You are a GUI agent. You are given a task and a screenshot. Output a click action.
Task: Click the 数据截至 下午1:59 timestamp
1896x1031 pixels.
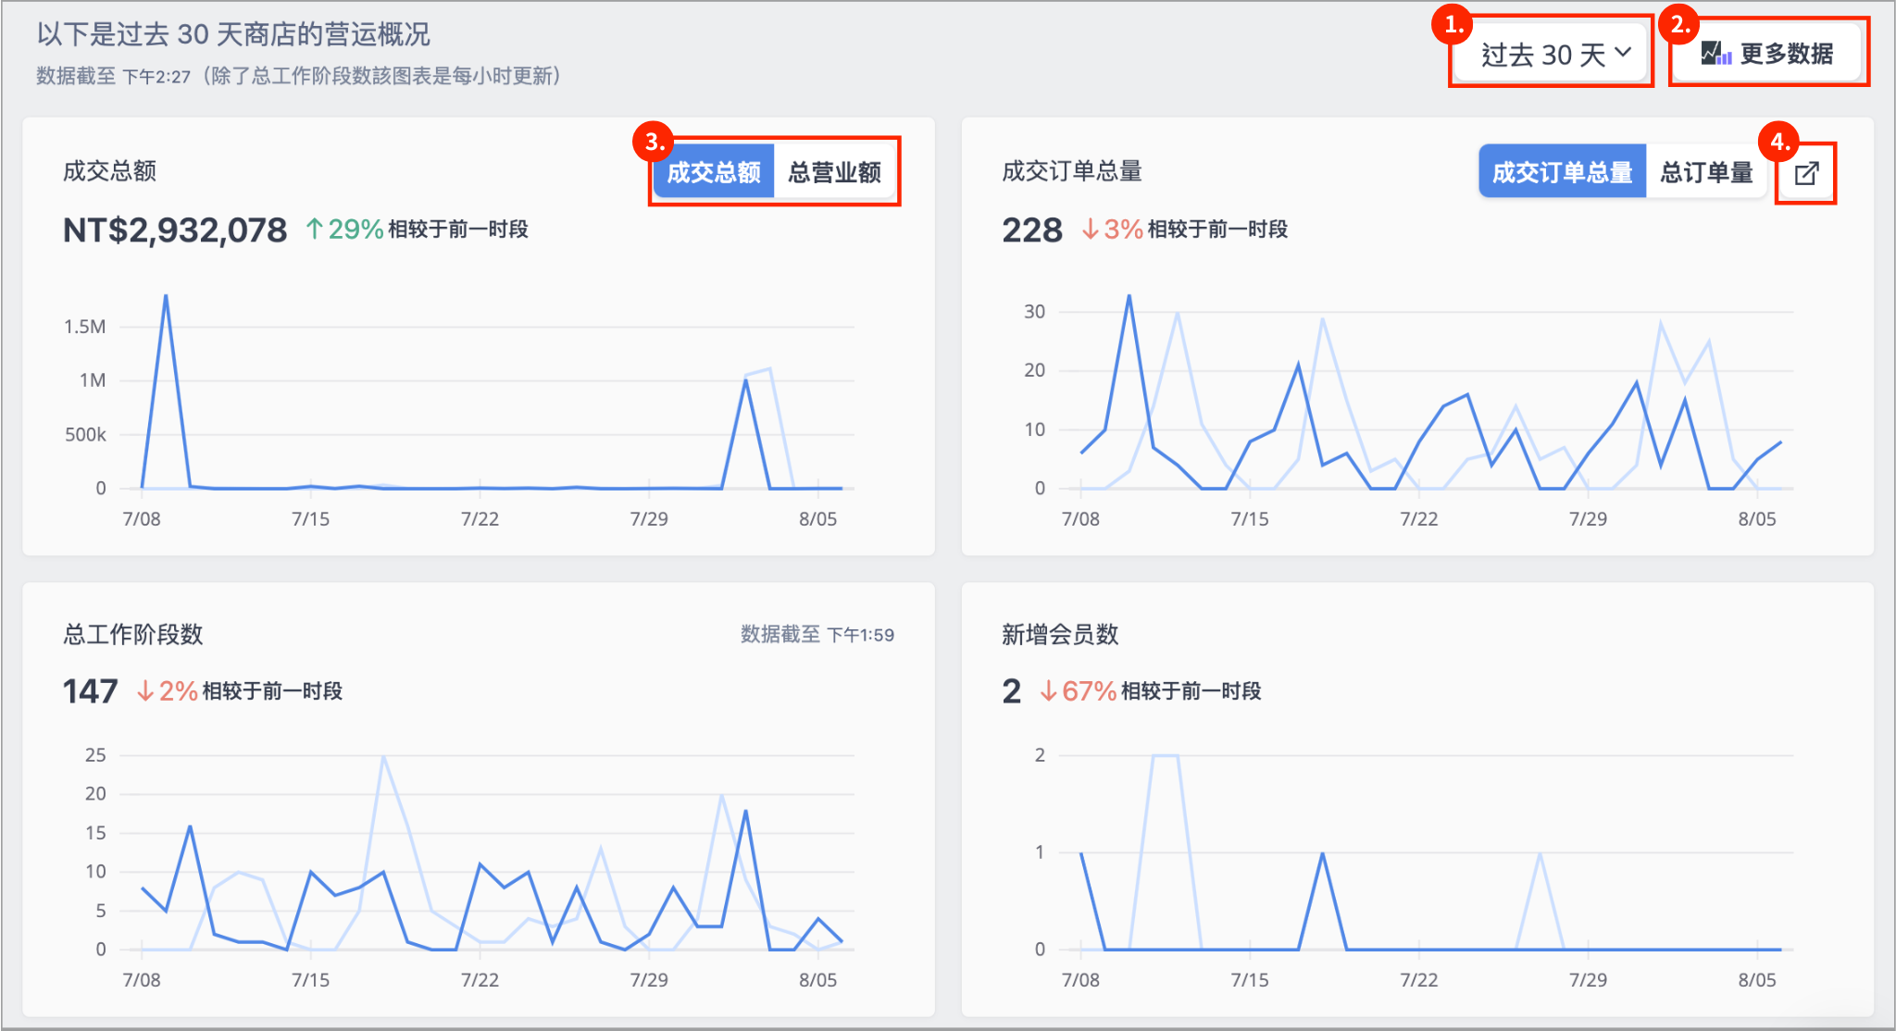[x=817, y=634]
